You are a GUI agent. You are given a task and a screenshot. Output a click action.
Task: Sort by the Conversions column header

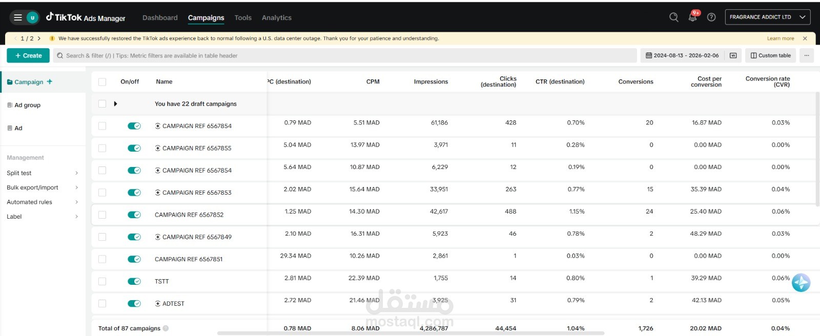pos(636,81)
